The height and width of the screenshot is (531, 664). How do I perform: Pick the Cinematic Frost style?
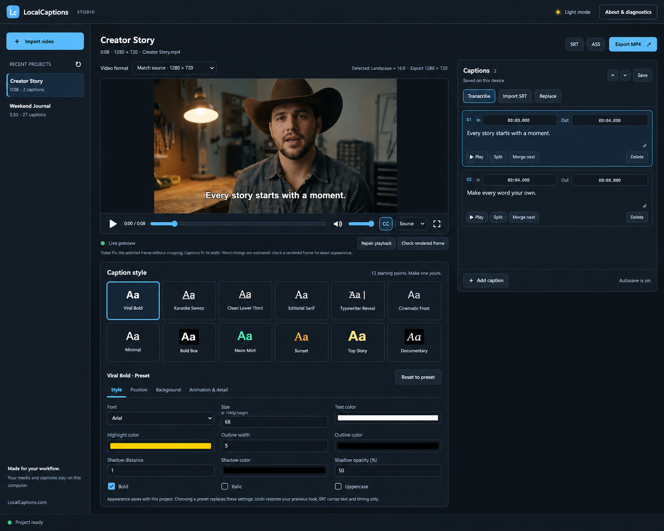(414, 301)
